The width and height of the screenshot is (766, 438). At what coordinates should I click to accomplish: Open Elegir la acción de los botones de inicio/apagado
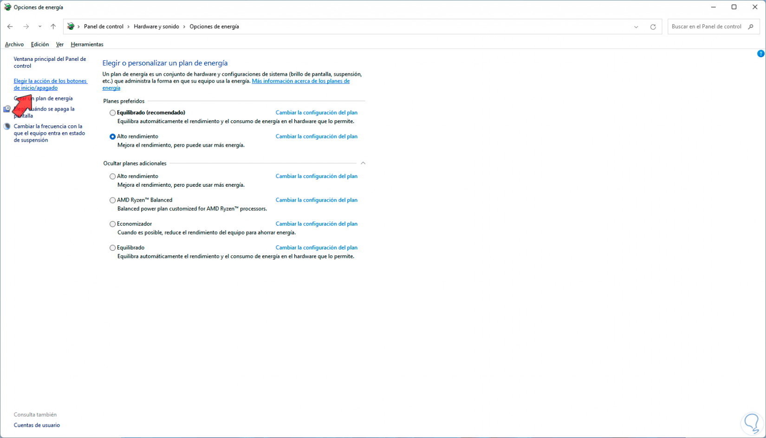tap(51, 85)
